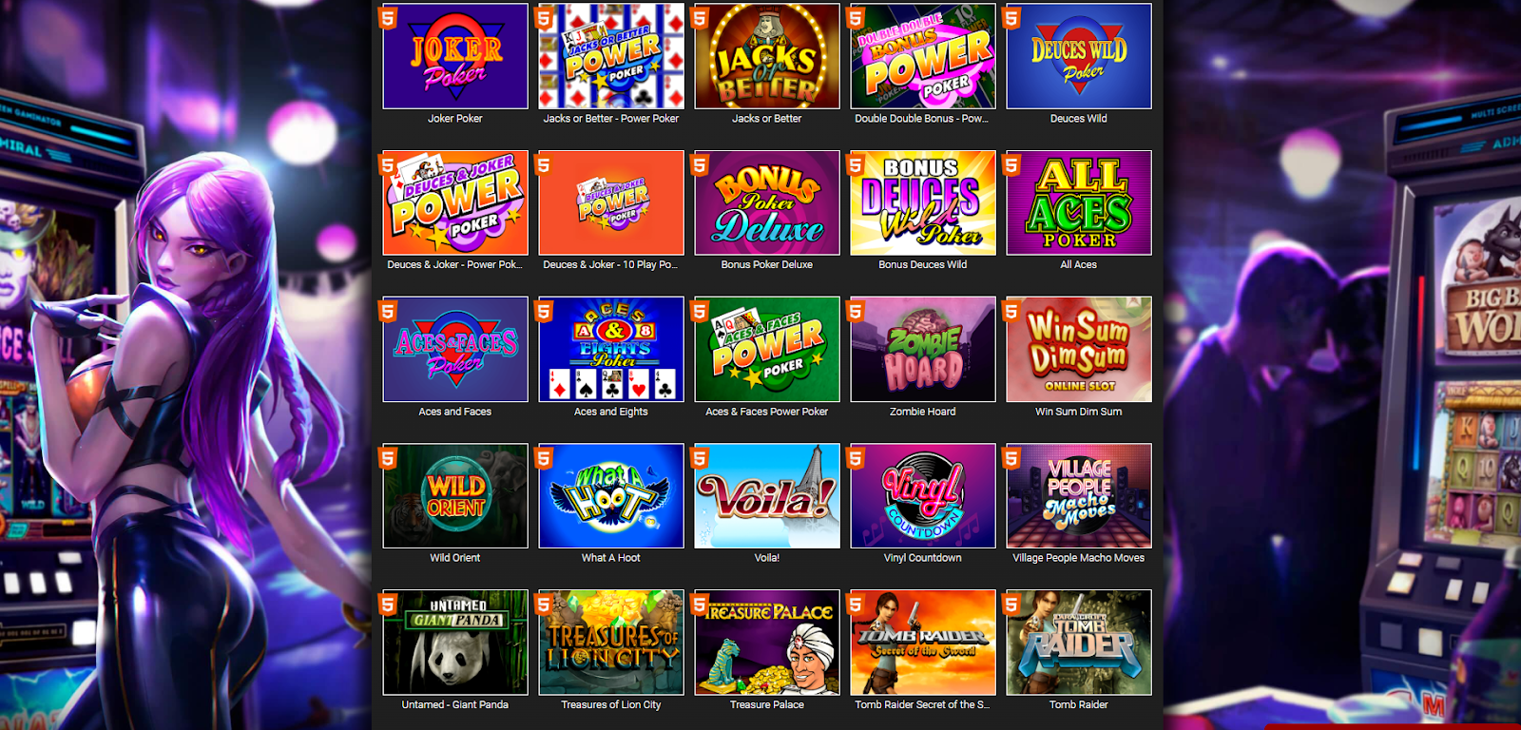Viewport: 1521px width, 730px height.
Task: Click HTML5 badge on Bonus Deuces Wild
Action: [857, 166]
